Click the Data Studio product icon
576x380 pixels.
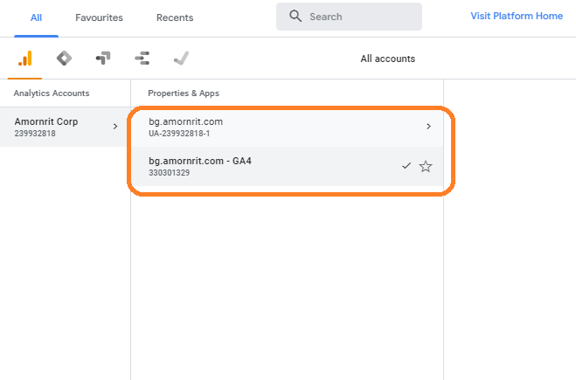(142, 59)
